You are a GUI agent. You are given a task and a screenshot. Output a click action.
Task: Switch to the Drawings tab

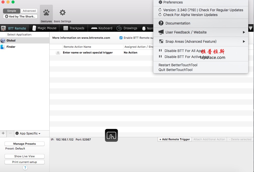[127, 28]
